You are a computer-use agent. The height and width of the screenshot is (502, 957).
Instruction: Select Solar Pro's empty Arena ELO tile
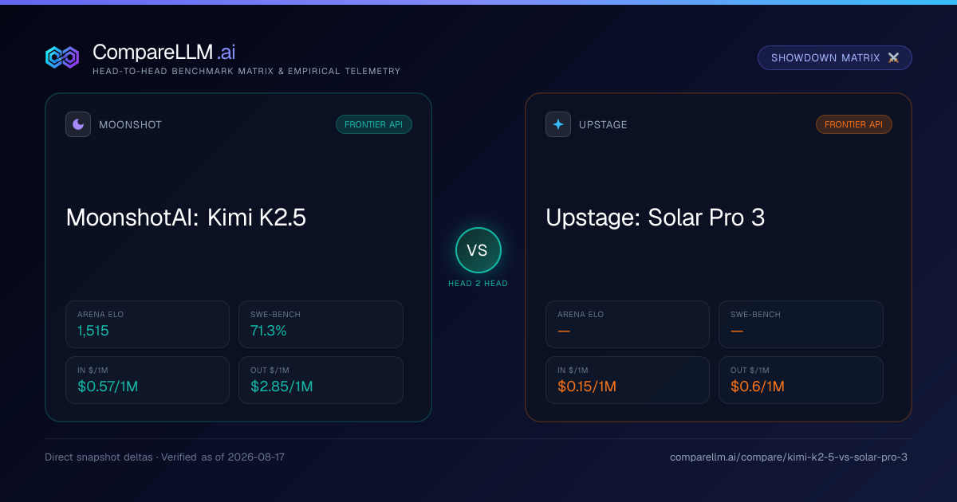[628, 324]
